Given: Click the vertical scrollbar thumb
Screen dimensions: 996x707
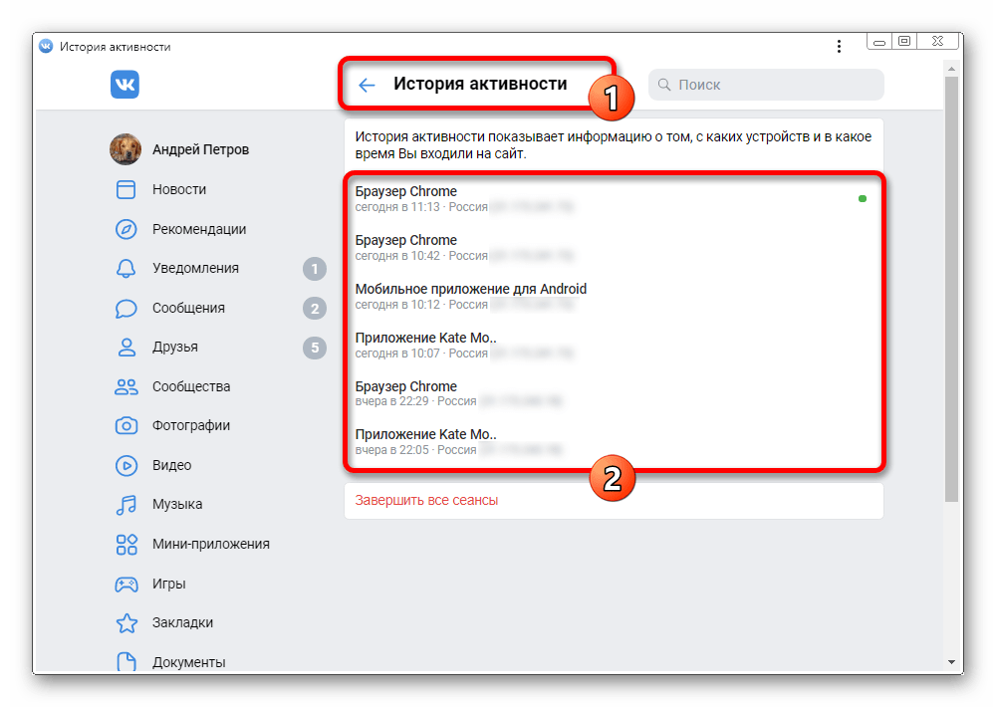Looking at the screenshot, I should [951, 289].
